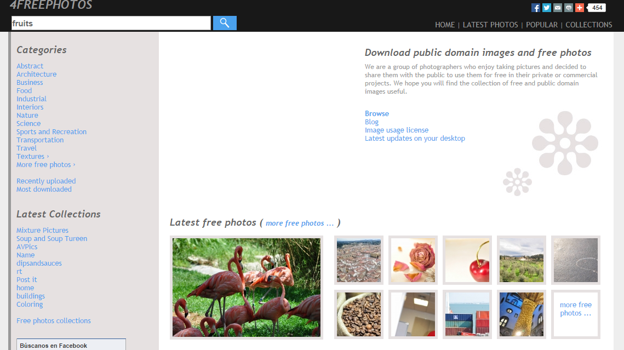624x350 pixels.
Task: Expand More free photos in Categories
Action: 45,165
